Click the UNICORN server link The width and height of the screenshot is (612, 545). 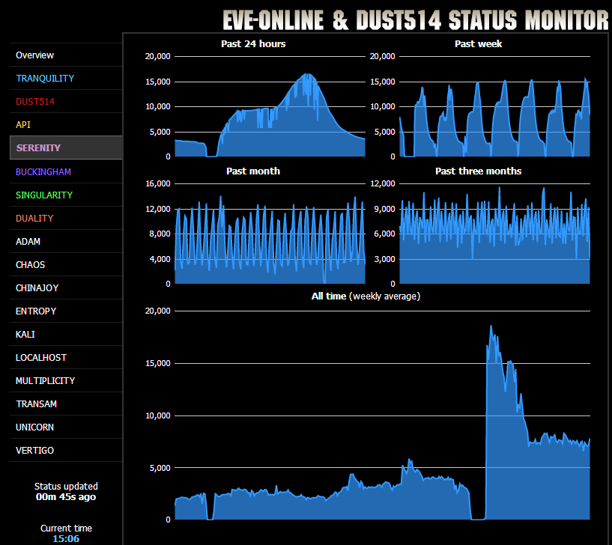(x=66, y=427)
